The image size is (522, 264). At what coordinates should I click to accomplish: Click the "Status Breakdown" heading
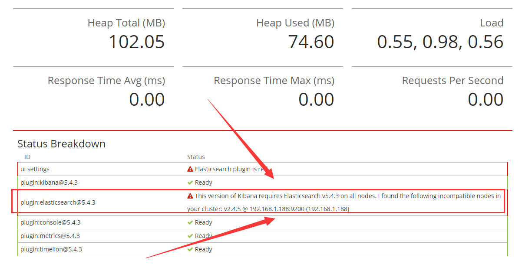click(x=61, y=144)
